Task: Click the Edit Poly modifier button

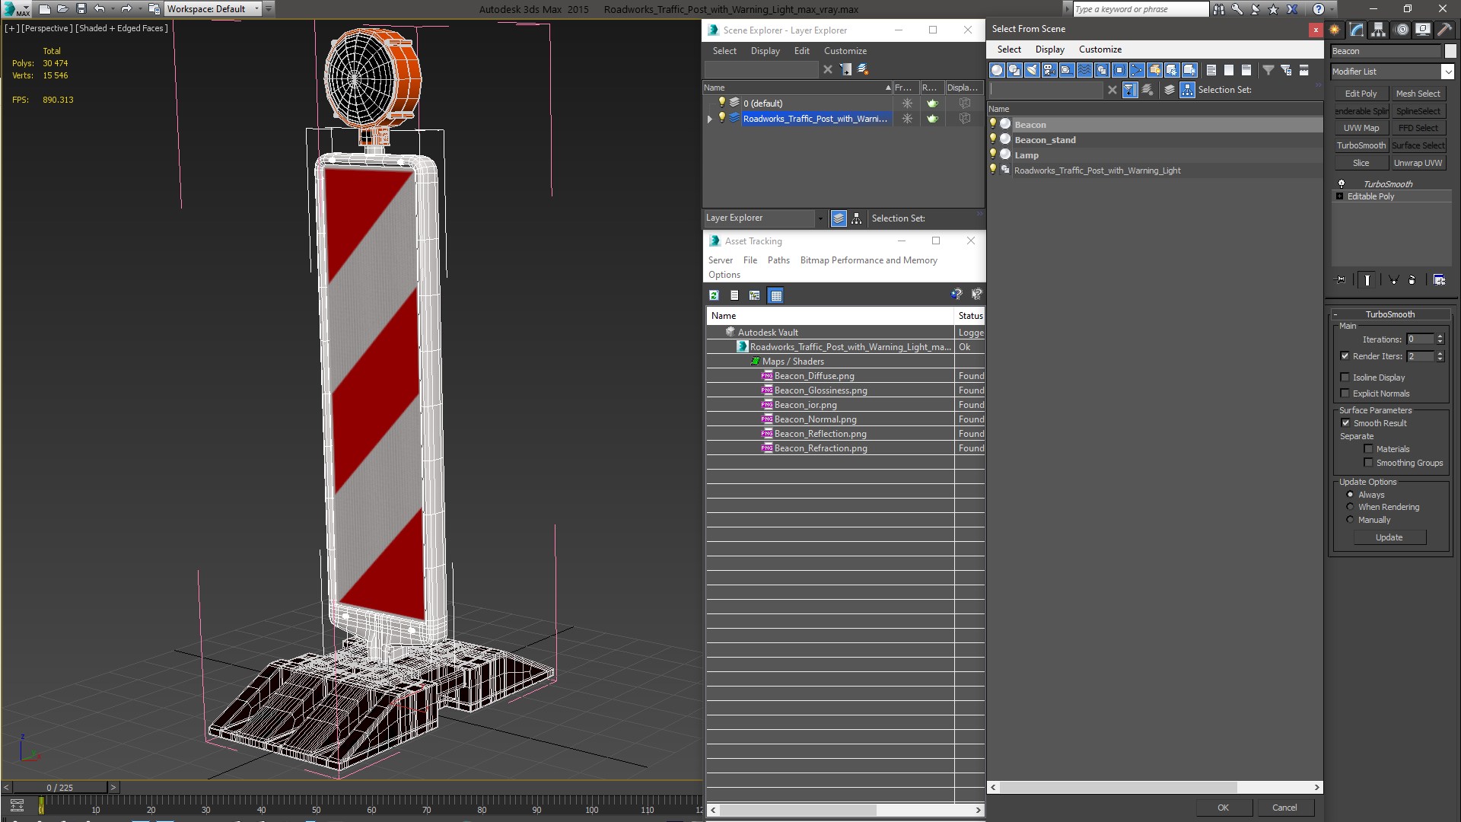Action: click(1361, 94)
